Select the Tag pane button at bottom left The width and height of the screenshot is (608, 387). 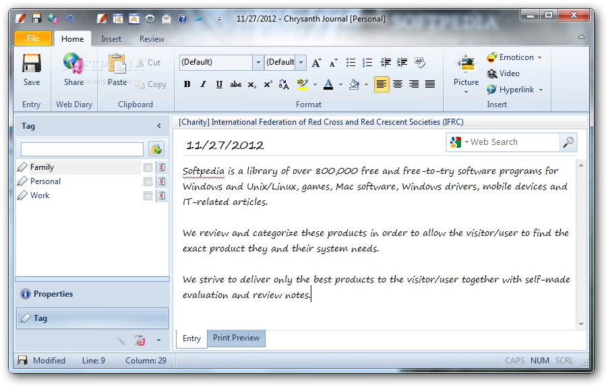pyautogui.click(x=92, y=318)
